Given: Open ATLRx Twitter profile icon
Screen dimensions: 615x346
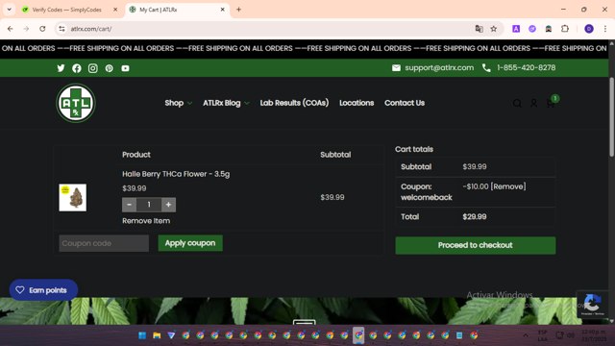Looking at the screenshot, I should pos(61,68).
